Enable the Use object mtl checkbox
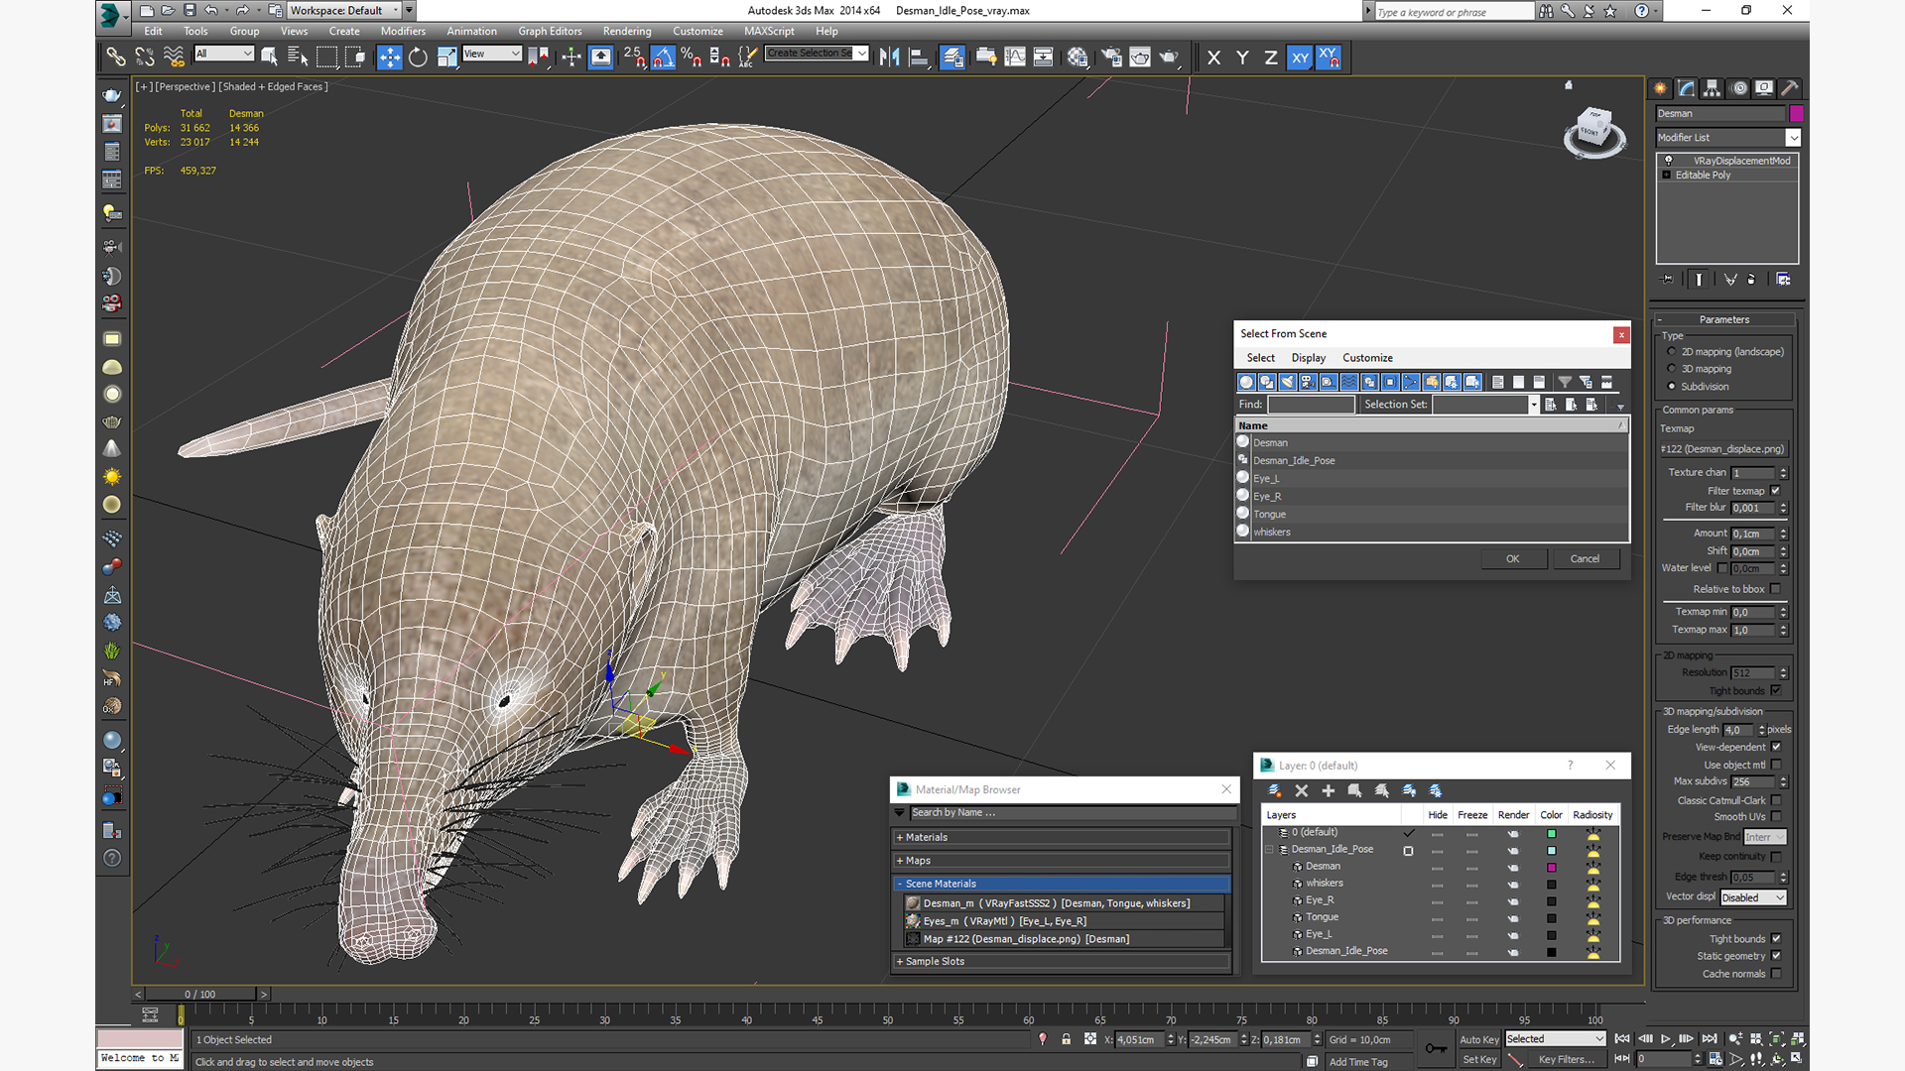1905x1071 pixels. (x=1776, y=765)
